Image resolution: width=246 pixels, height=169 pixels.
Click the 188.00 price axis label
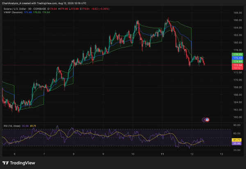pos(237,13)
